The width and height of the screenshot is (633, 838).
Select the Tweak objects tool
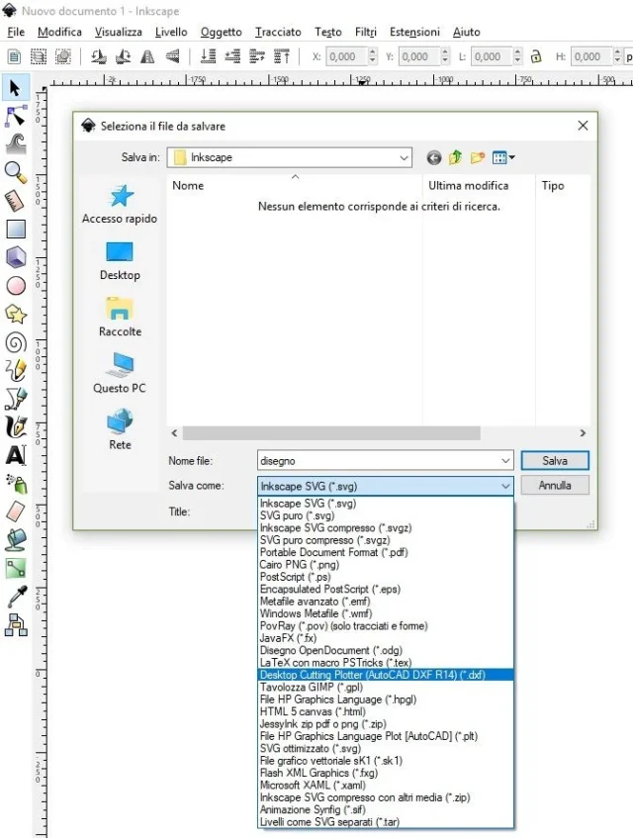pyautogui.click(x=16, y=144)
